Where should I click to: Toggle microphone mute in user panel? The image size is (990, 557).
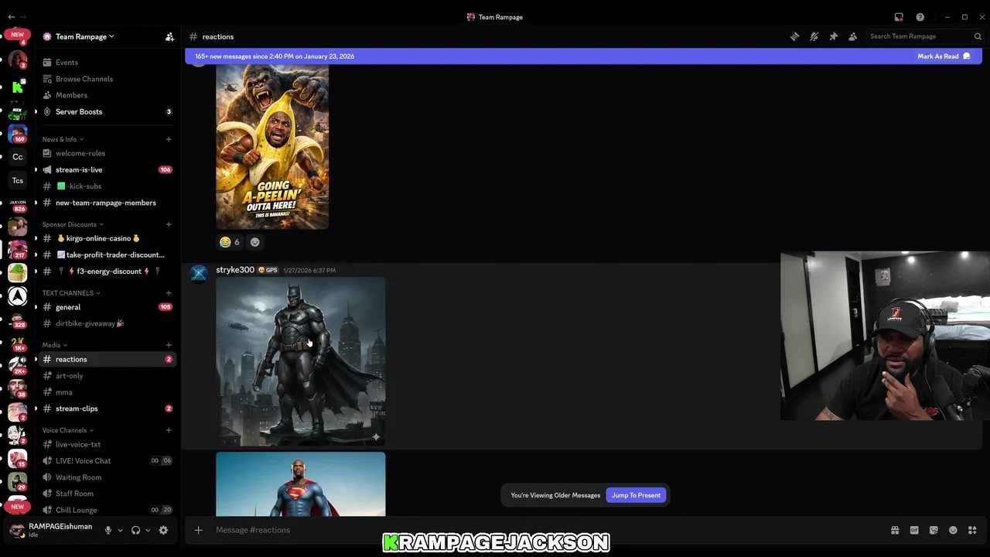coord(108,530)
